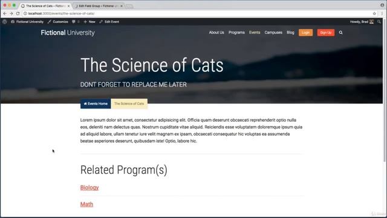
Task: Click The Science of Cats breadcrumb label
Action: (x=129, y=104)
